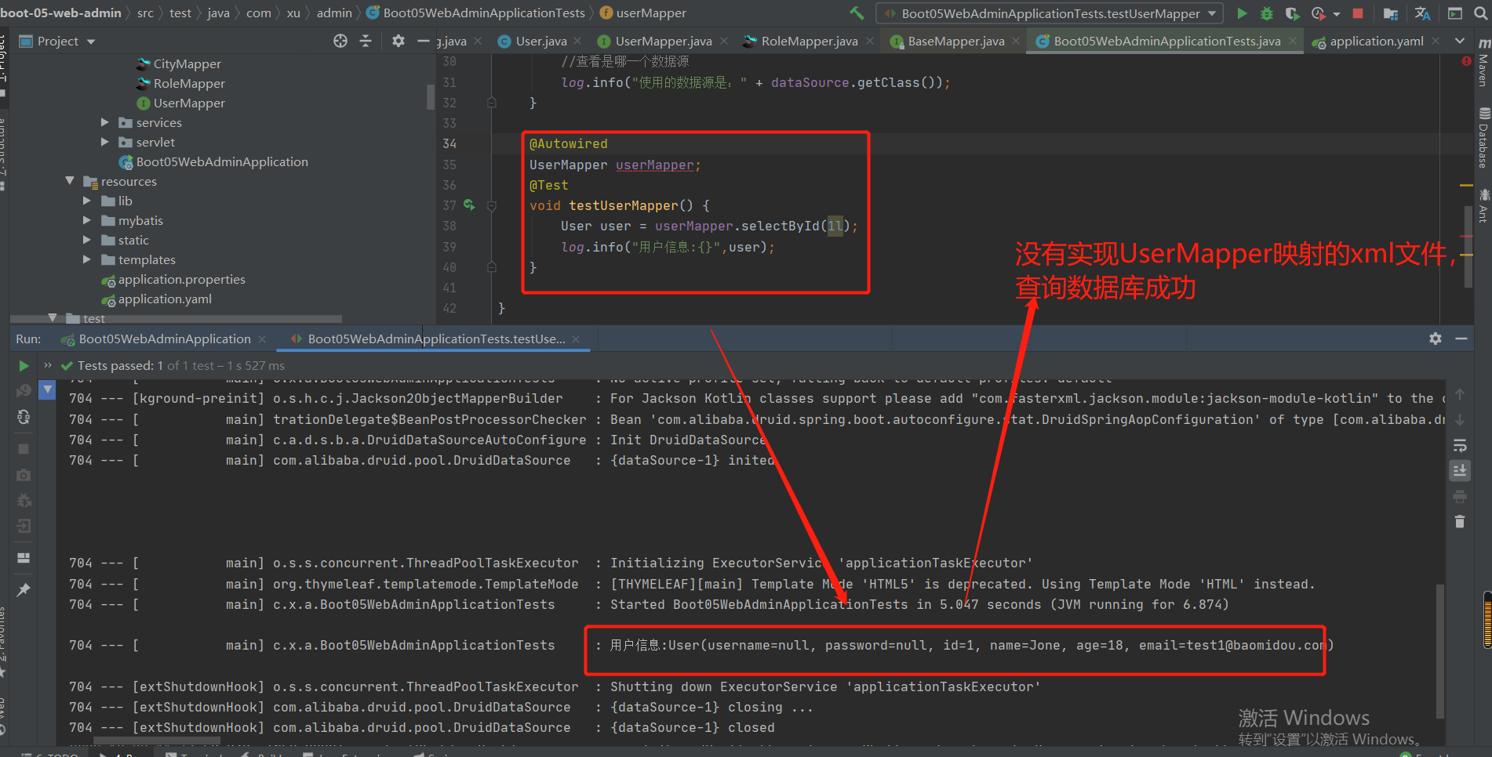The height and width of the screenshot is (757, 1492).
Task: Collapse all in the Project panel
Action: click(x=366, y=41)
